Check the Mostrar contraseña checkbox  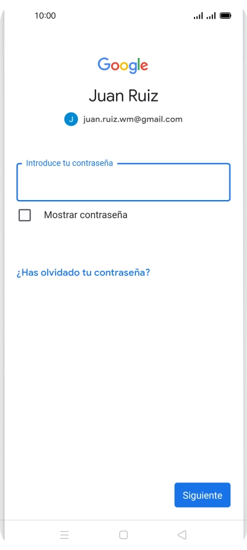pos(25,215)
